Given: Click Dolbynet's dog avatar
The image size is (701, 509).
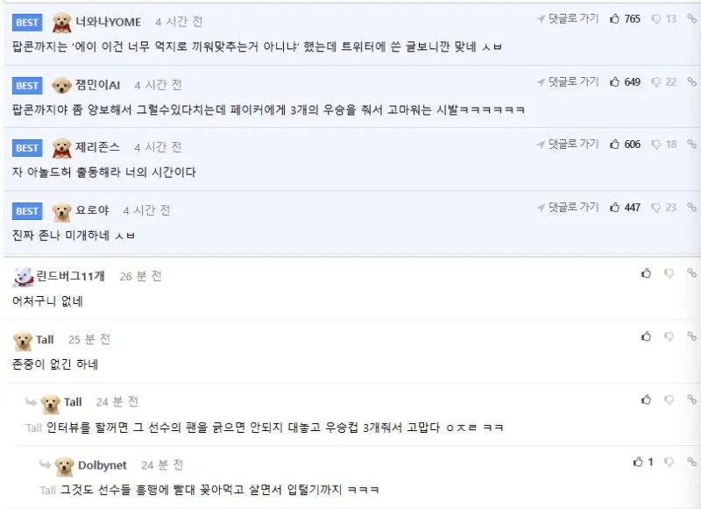Looking at the screenshot, I should click(64, 466).
